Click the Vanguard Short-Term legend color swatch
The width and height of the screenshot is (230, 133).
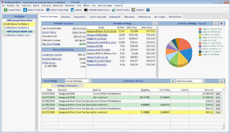[x=200, y=29]
